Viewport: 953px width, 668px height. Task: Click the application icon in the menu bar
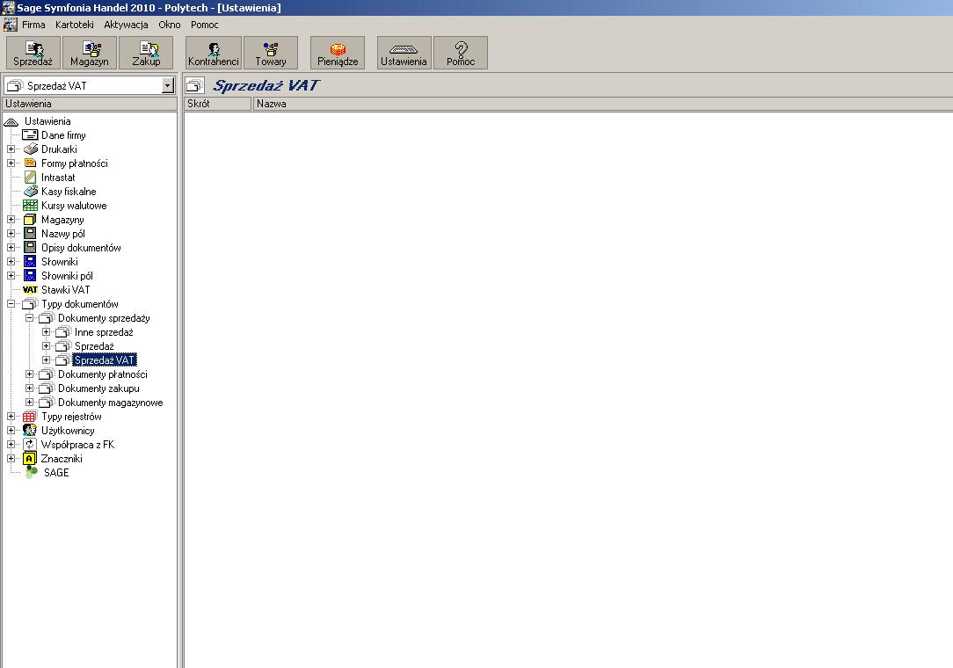tap(11, 25)
